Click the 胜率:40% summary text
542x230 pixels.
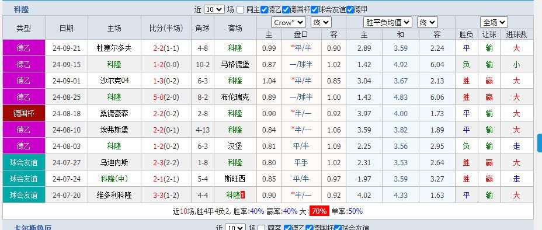(249, 211)
